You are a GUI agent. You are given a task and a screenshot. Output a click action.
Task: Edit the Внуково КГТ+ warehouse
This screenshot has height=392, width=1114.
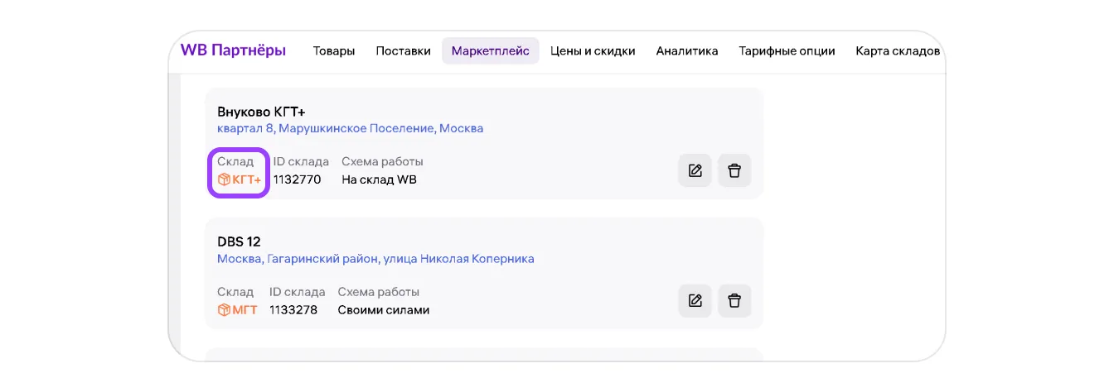point(695,171)
